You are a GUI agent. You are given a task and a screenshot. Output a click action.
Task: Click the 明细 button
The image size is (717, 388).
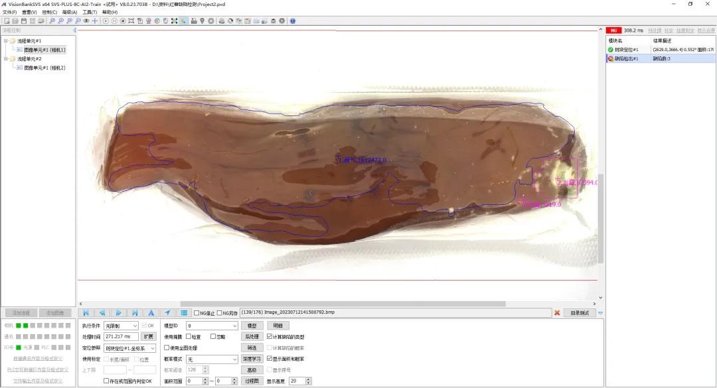[278, 326]
